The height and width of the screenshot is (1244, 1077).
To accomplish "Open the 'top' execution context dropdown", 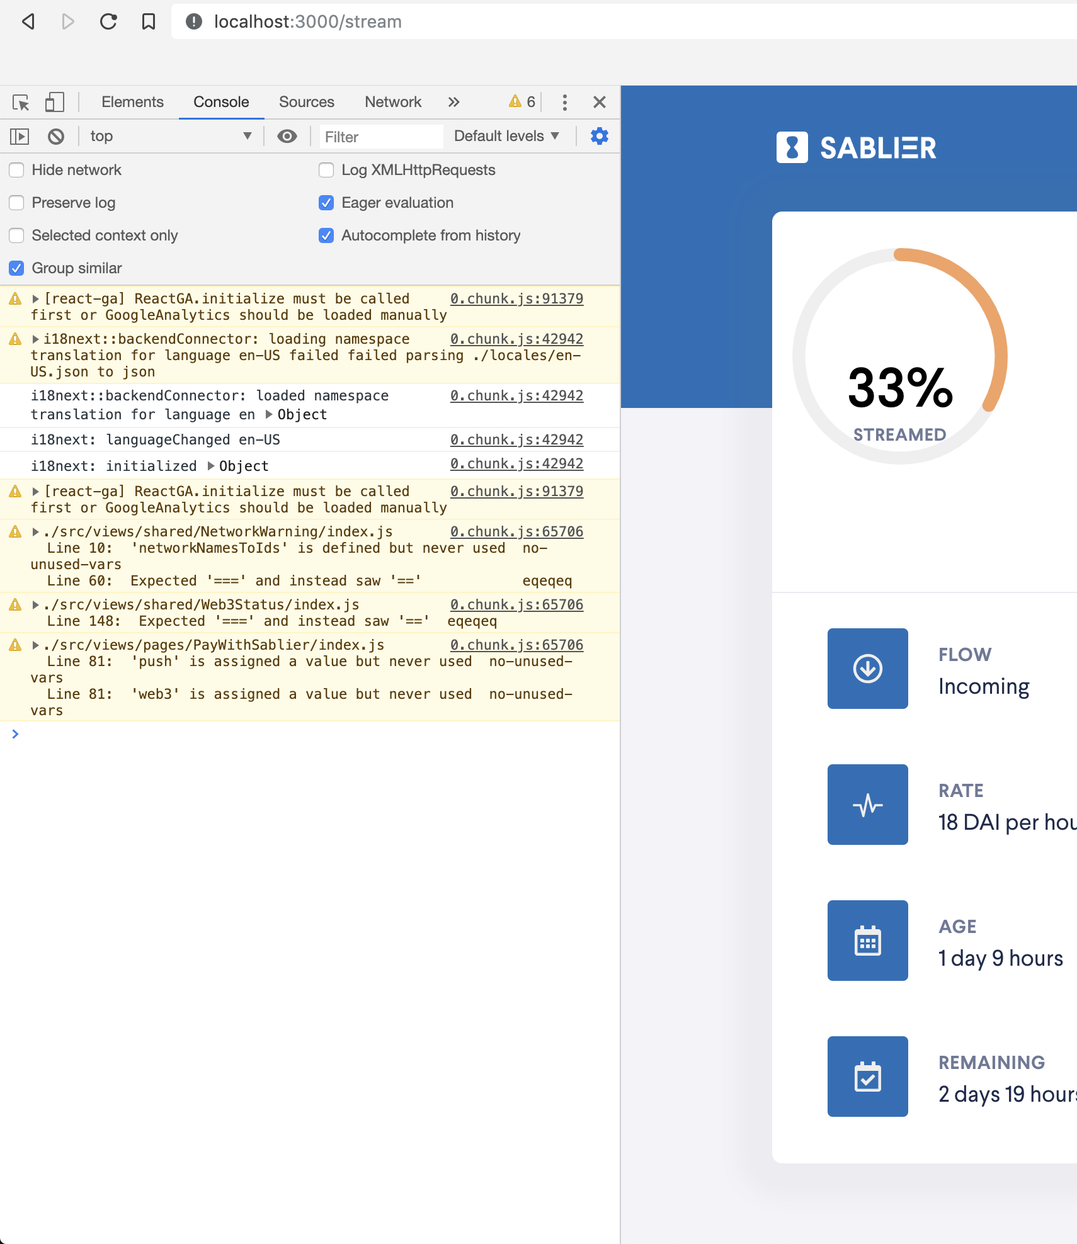I will tap(171, 136).
